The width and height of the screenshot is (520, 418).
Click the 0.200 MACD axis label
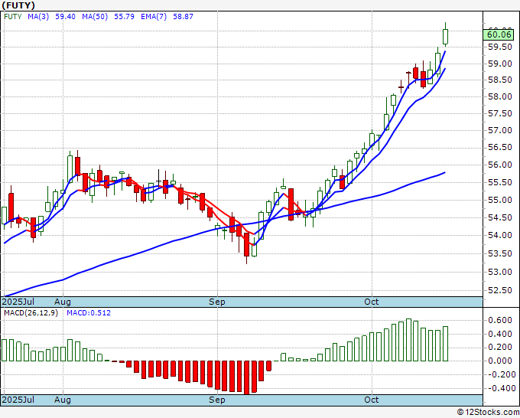500,348
